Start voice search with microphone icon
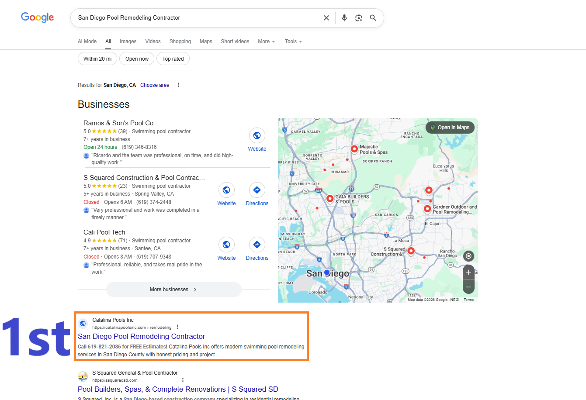 344,18
